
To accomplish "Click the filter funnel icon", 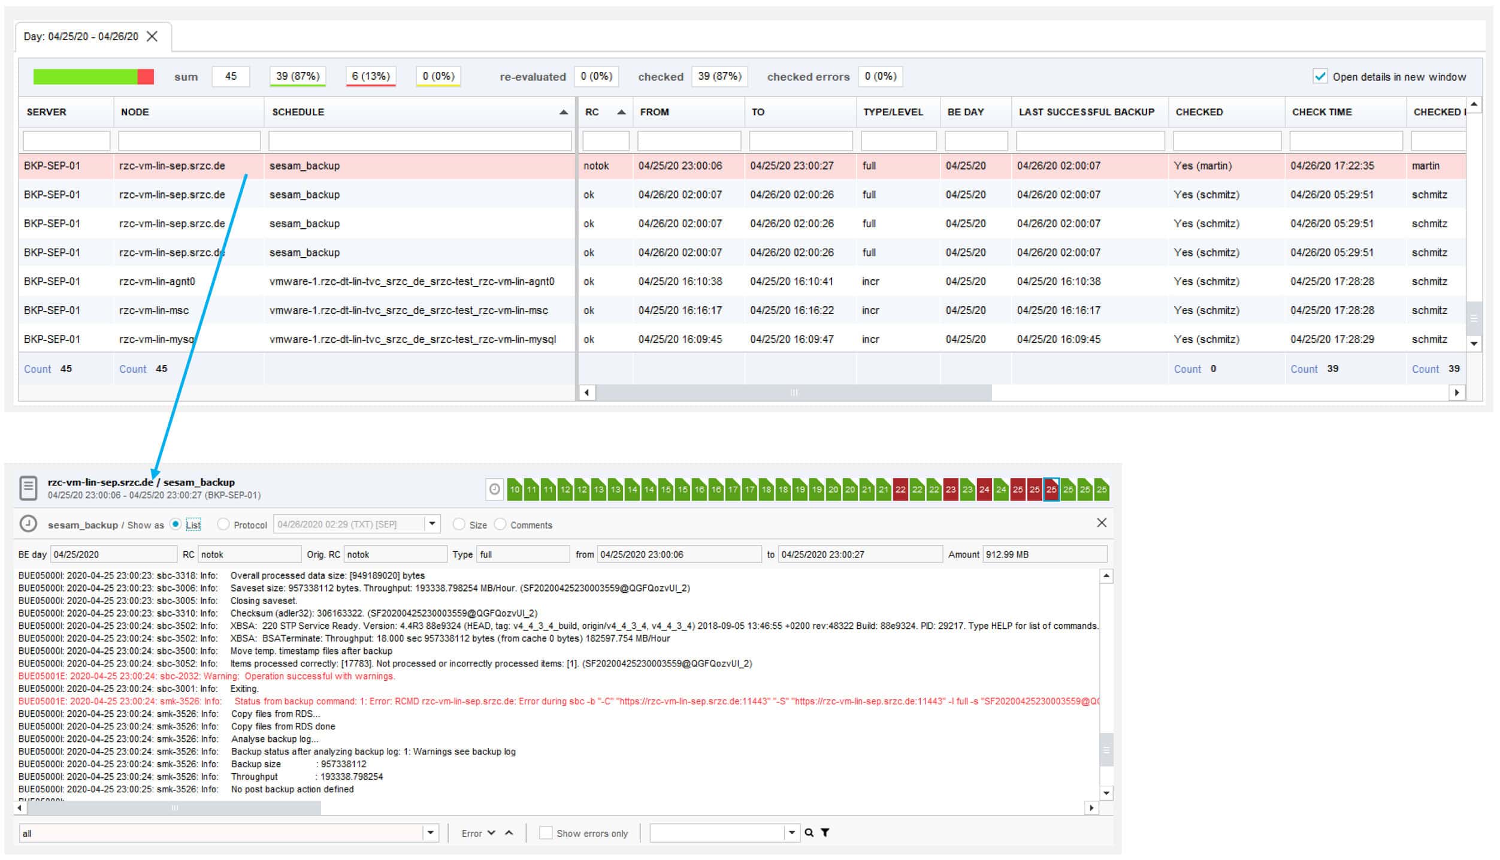I will (x=825, y=832).
